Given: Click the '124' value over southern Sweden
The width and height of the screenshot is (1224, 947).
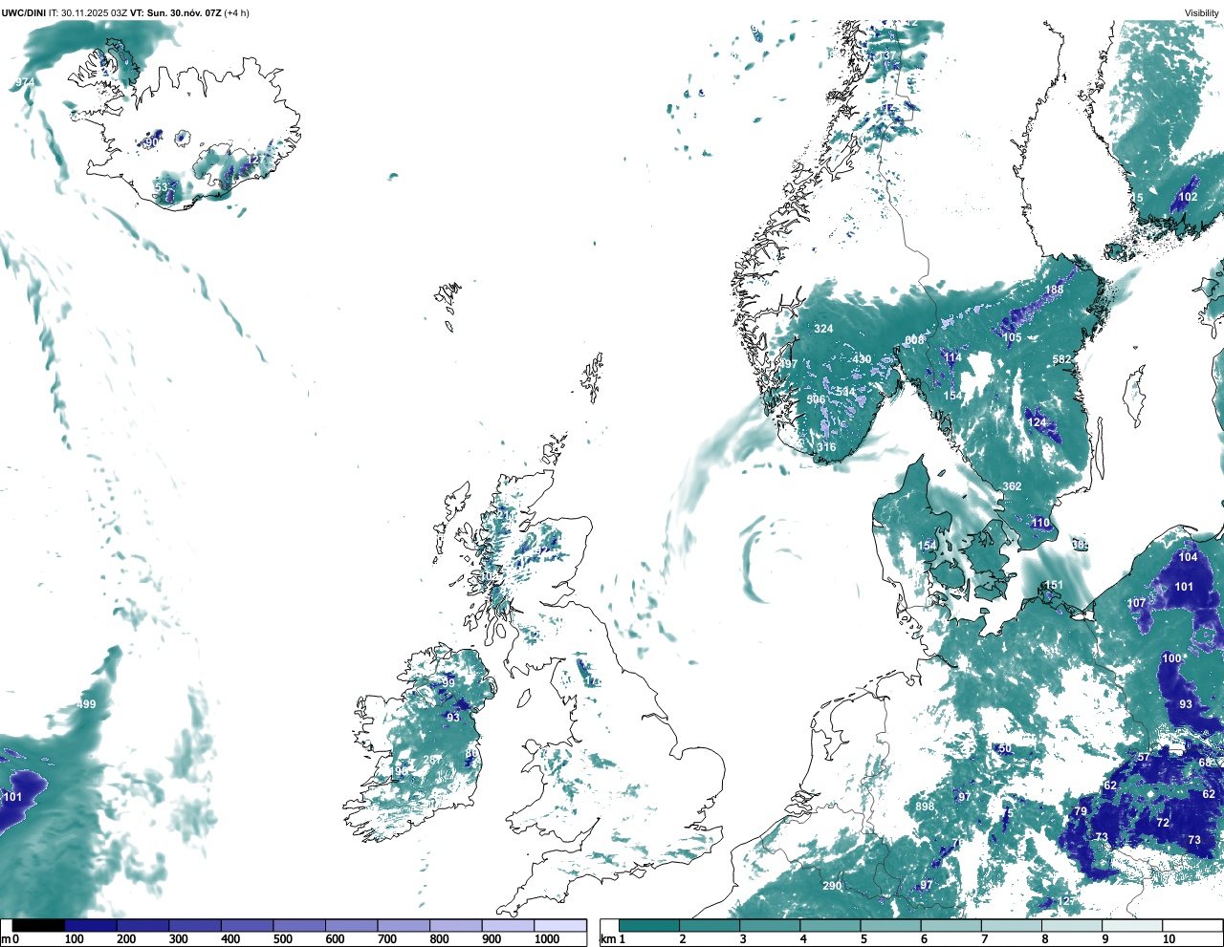Looking at the screenshot, I should 1037,422.
